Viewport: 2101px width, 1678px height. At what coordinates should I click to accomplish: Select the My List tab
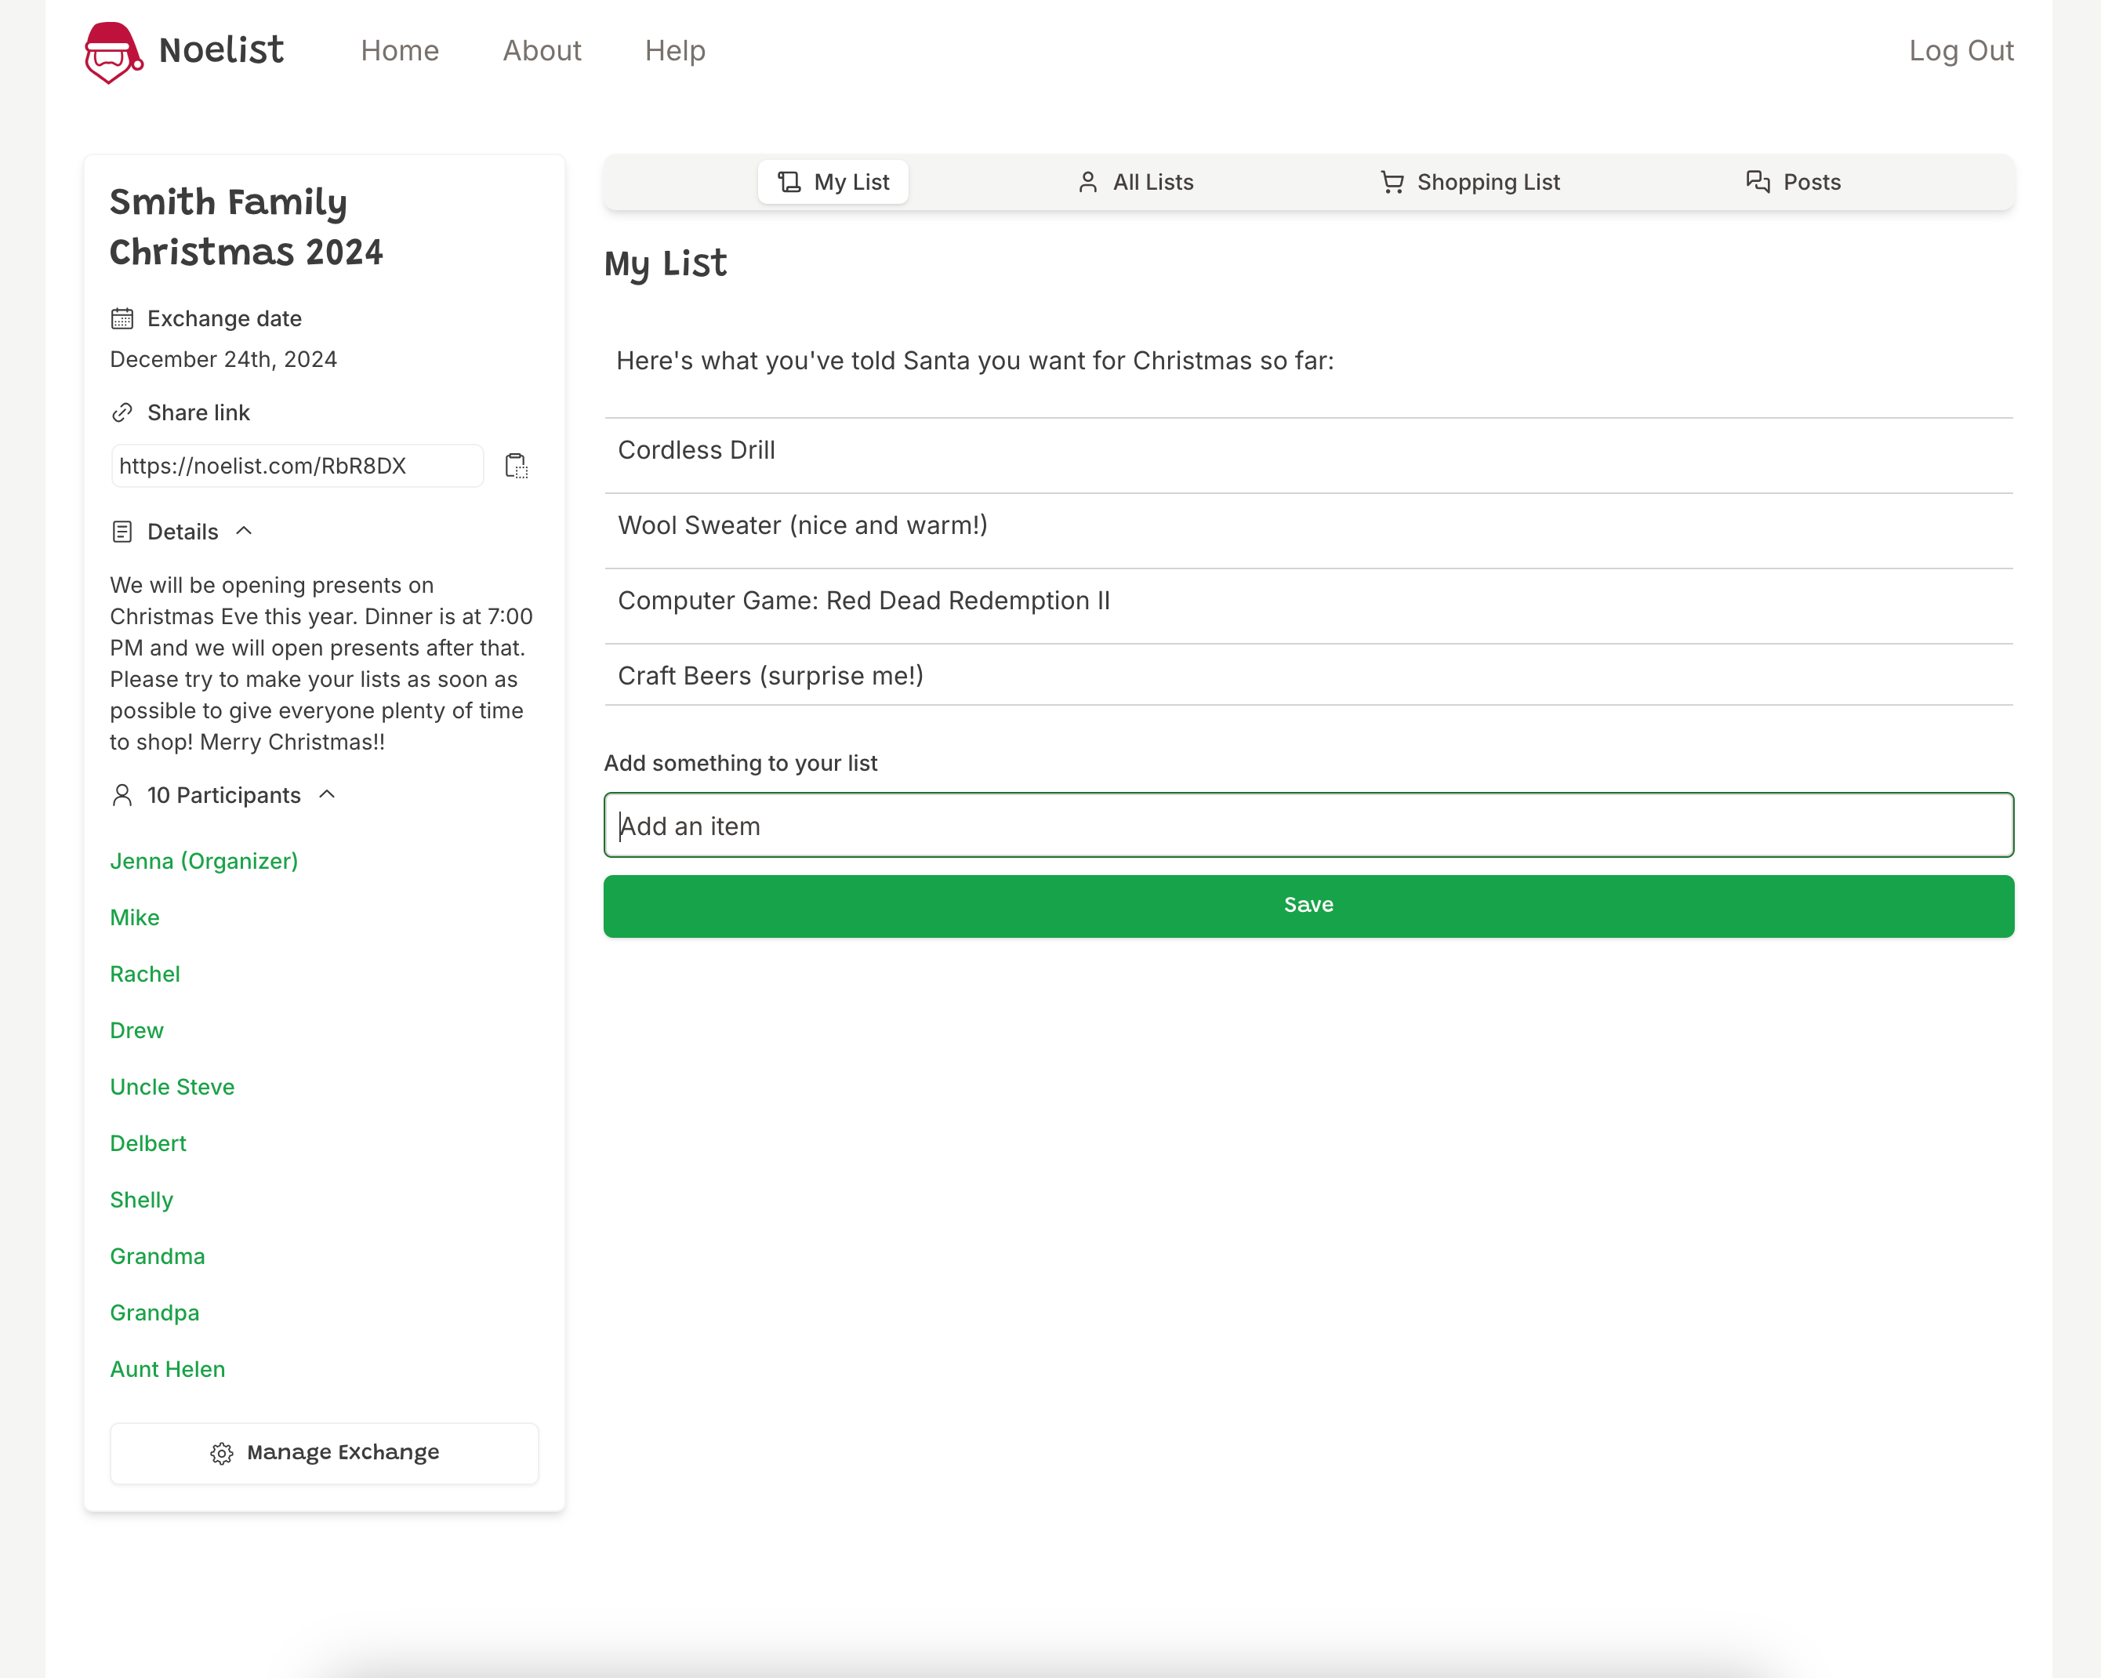[833, 182]
